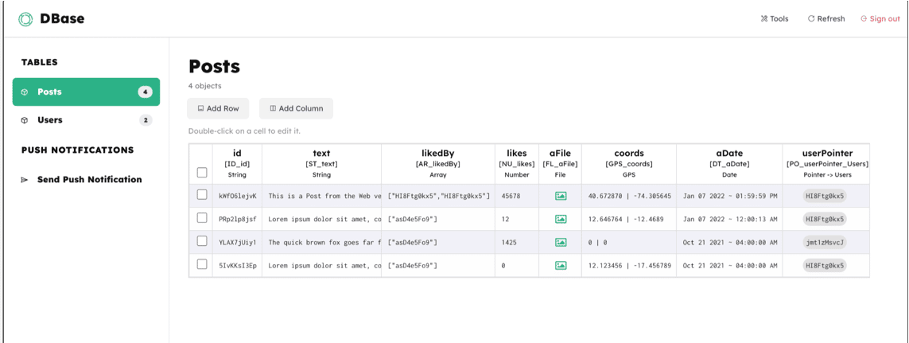909x343 pixels.
Task: Click the text cell 'The quick brown fox goes far'
Action: [322, 243]
